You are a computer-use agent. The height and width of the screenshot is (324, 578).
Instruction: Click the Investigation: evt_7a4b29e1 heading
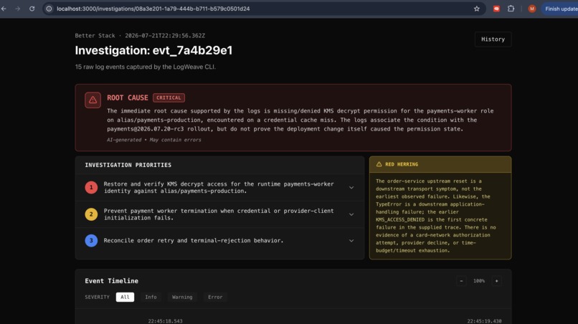pos(153,50)
